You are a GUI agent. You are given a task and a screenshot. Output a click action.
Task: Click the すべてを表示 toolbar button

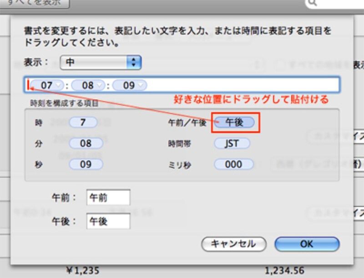click(x=35, y=3)
